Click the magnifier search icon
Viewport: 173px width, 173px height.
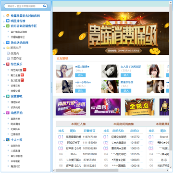click(45, 6)
